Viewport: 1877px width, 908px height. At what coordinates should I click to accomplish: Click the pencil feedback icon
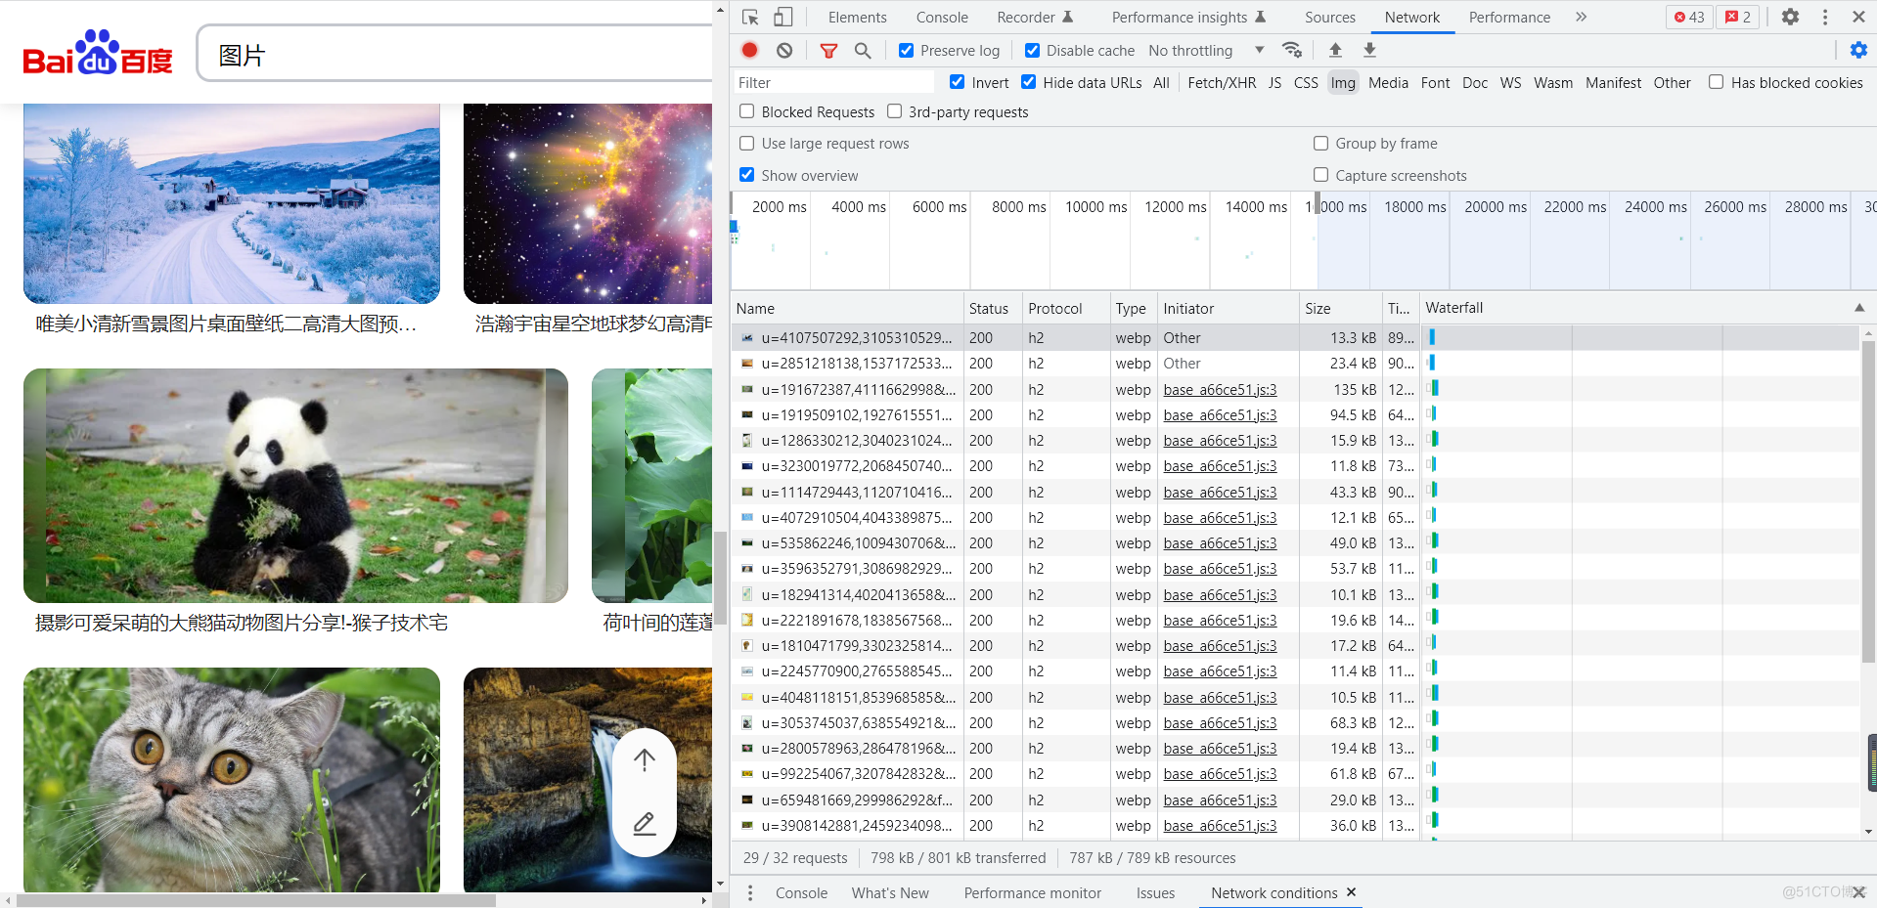[644, 824]
